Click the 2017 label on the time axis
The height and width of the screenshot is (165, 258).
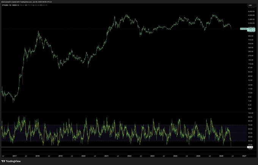[x=14, y=156]
